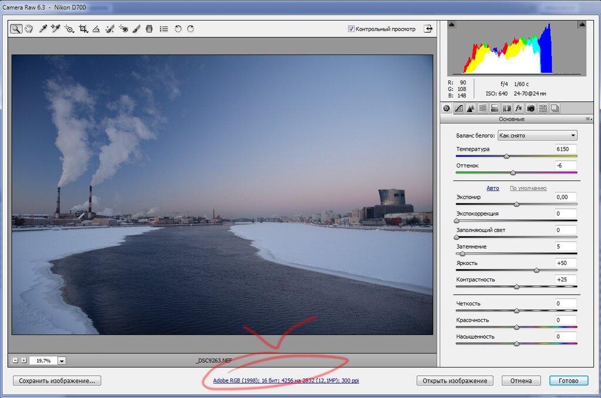The image size is (601, 398).
Task: Select the Red Eye Removal tool
Action: pos(123,29)
